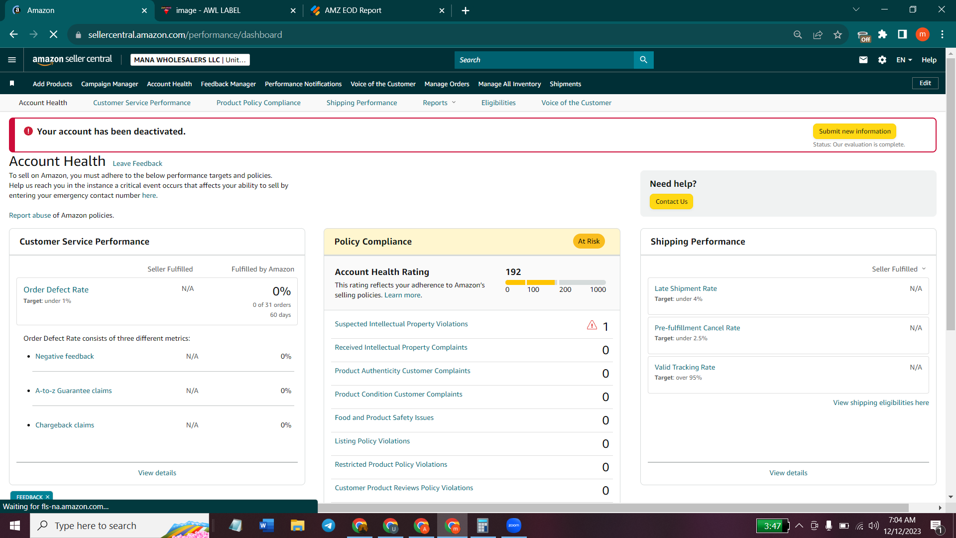956x538 pixels.
Task: Open Seller Central settings gear
Action: pyautogui.click(x=882, y=60)
